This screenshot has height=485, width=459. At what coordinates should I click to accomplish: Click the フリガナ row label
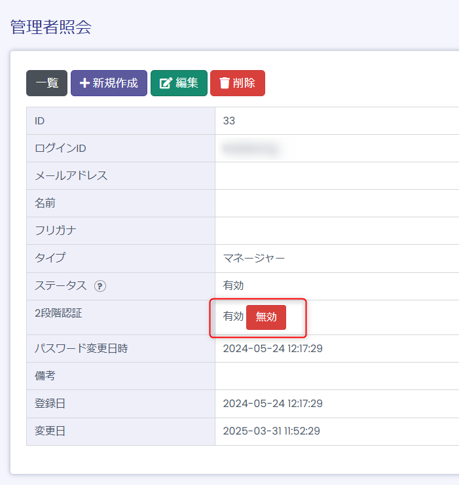pos(56,230)
